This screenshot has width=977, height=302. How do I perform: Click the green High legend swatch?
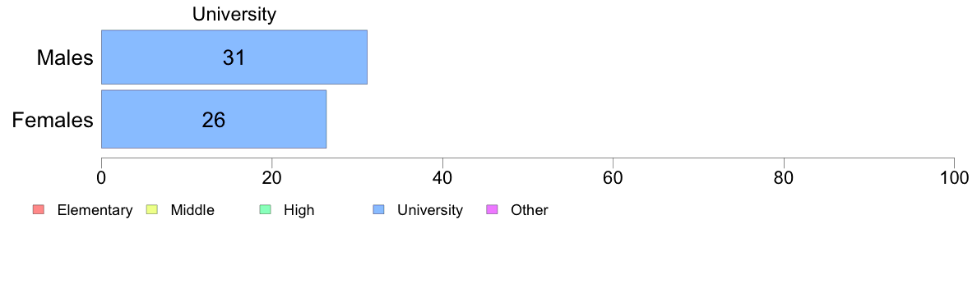click(x=264, y=210)
